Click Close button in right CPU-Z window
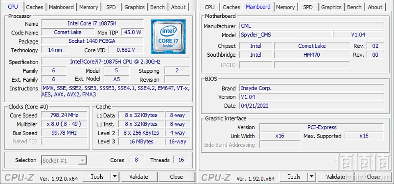The width and height of the screenshot is (394, 184). pyautogui.click(x=373, y=177)
